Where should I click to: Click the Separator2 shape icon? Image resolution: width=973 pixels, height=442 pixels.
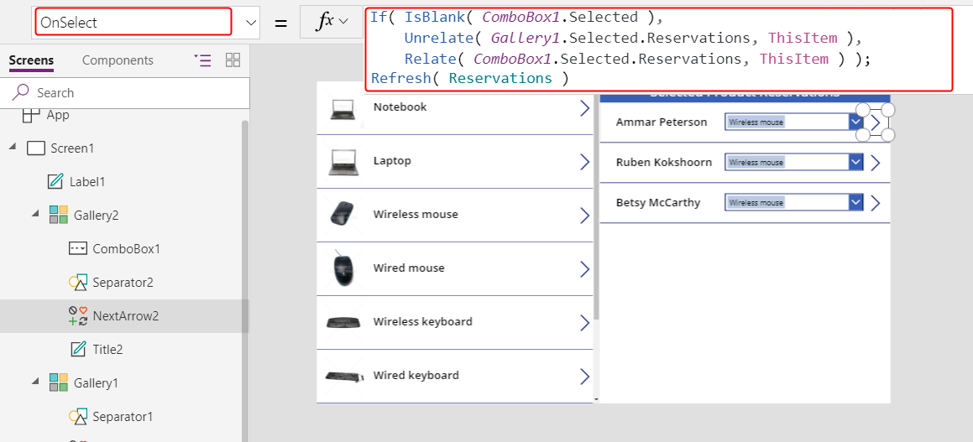pos(77,282)
